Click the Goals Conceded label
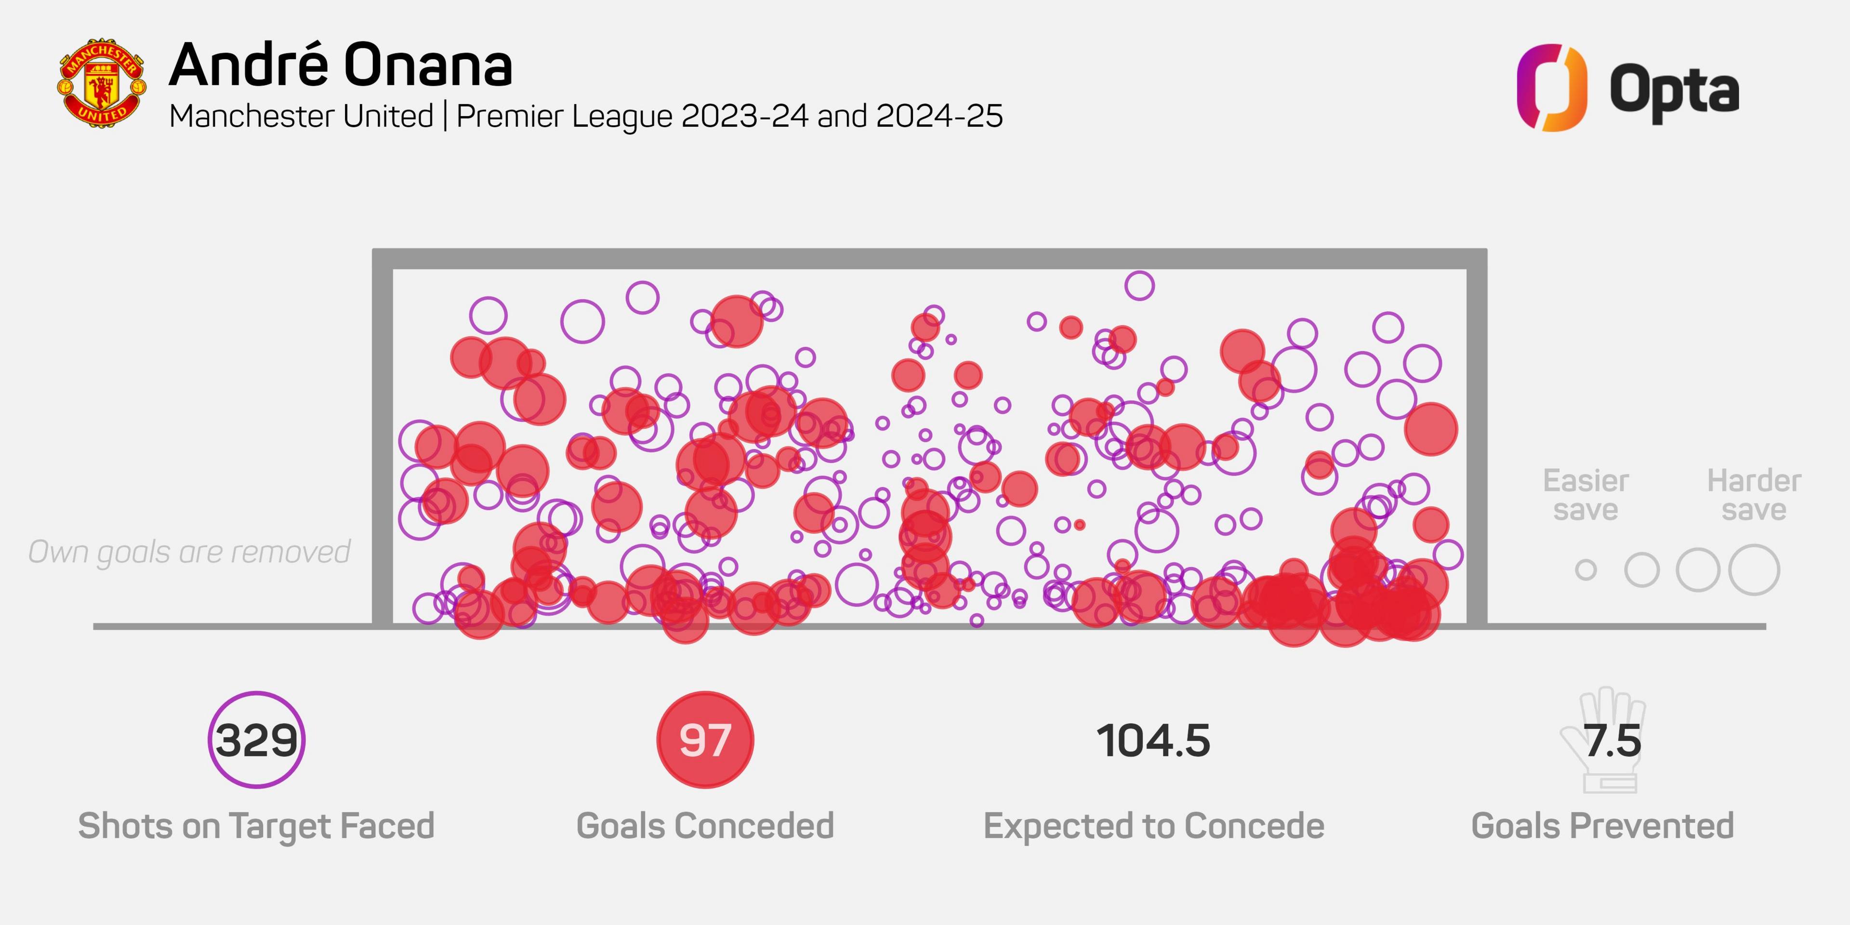1850x925 pixels. [x=705, y=825]
